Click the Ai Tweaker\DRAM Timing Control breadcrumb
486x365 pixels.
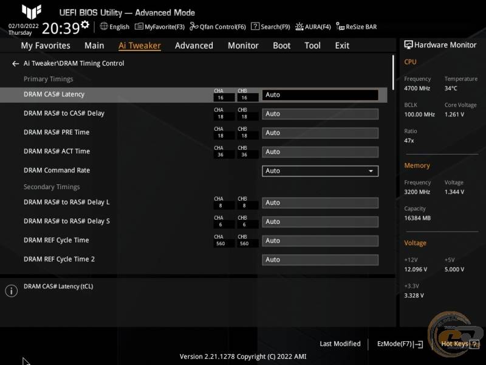(74, 63)
